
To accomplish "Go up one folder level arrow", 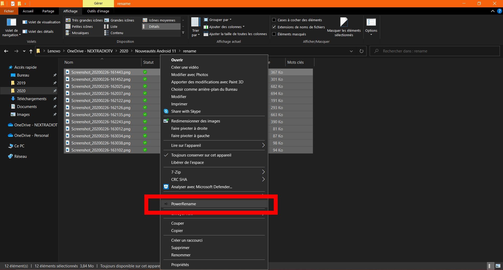I will pos(31,51).
